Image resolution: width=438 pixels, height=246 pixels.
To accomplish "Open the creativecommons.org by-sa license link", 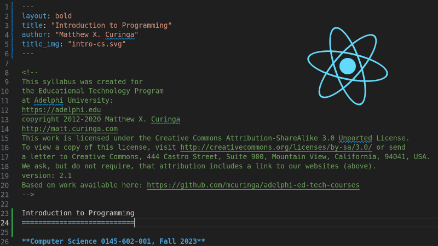I will pyautogui.click(x=276, y=147).
